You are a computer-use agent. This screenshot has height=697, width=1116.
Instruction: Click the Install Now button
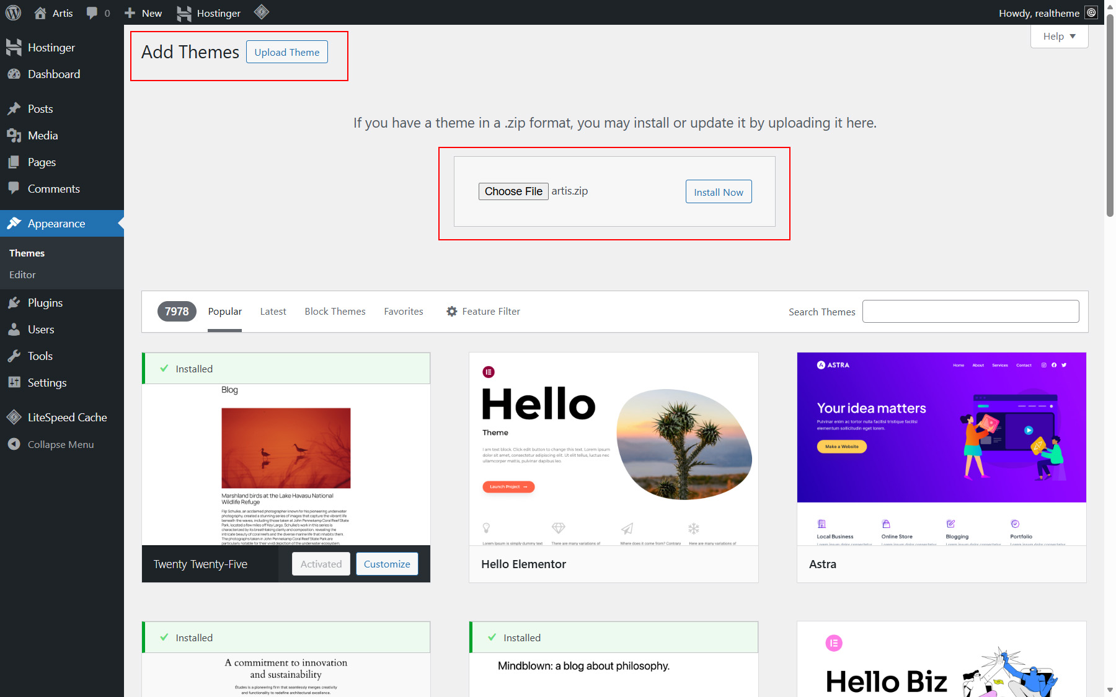[718, 192]
